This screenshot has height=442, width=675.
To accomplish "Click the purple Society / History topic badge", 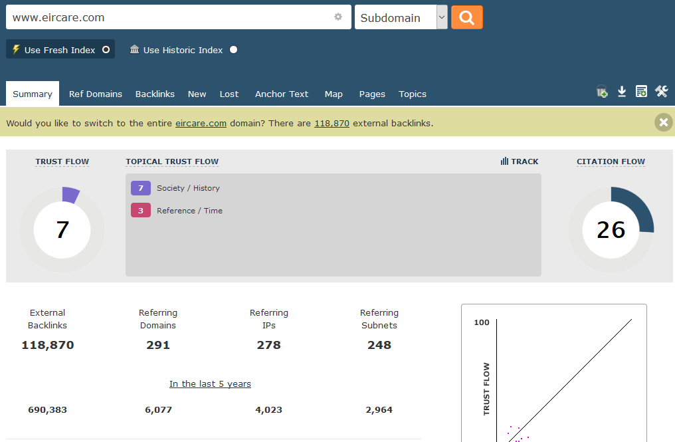I will (141, 188).
